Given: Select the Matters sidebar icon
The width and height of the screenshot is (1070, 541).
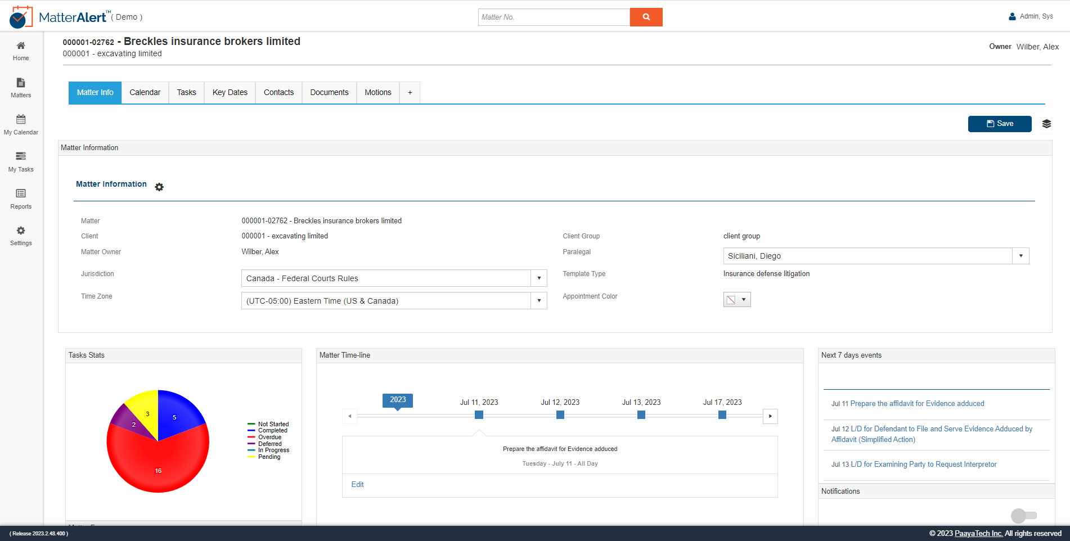Looking at the screenshot, I should pyautogui.click(x=20, y=88).
